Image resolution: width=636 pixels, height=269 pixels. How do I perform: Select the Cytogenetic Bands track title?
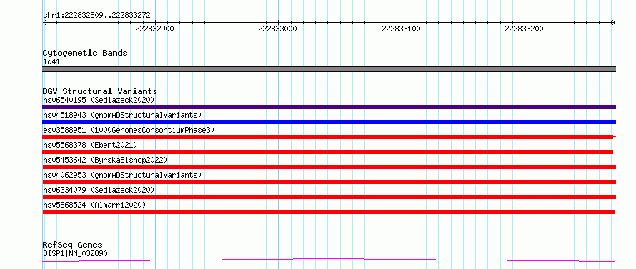point(85,53)
